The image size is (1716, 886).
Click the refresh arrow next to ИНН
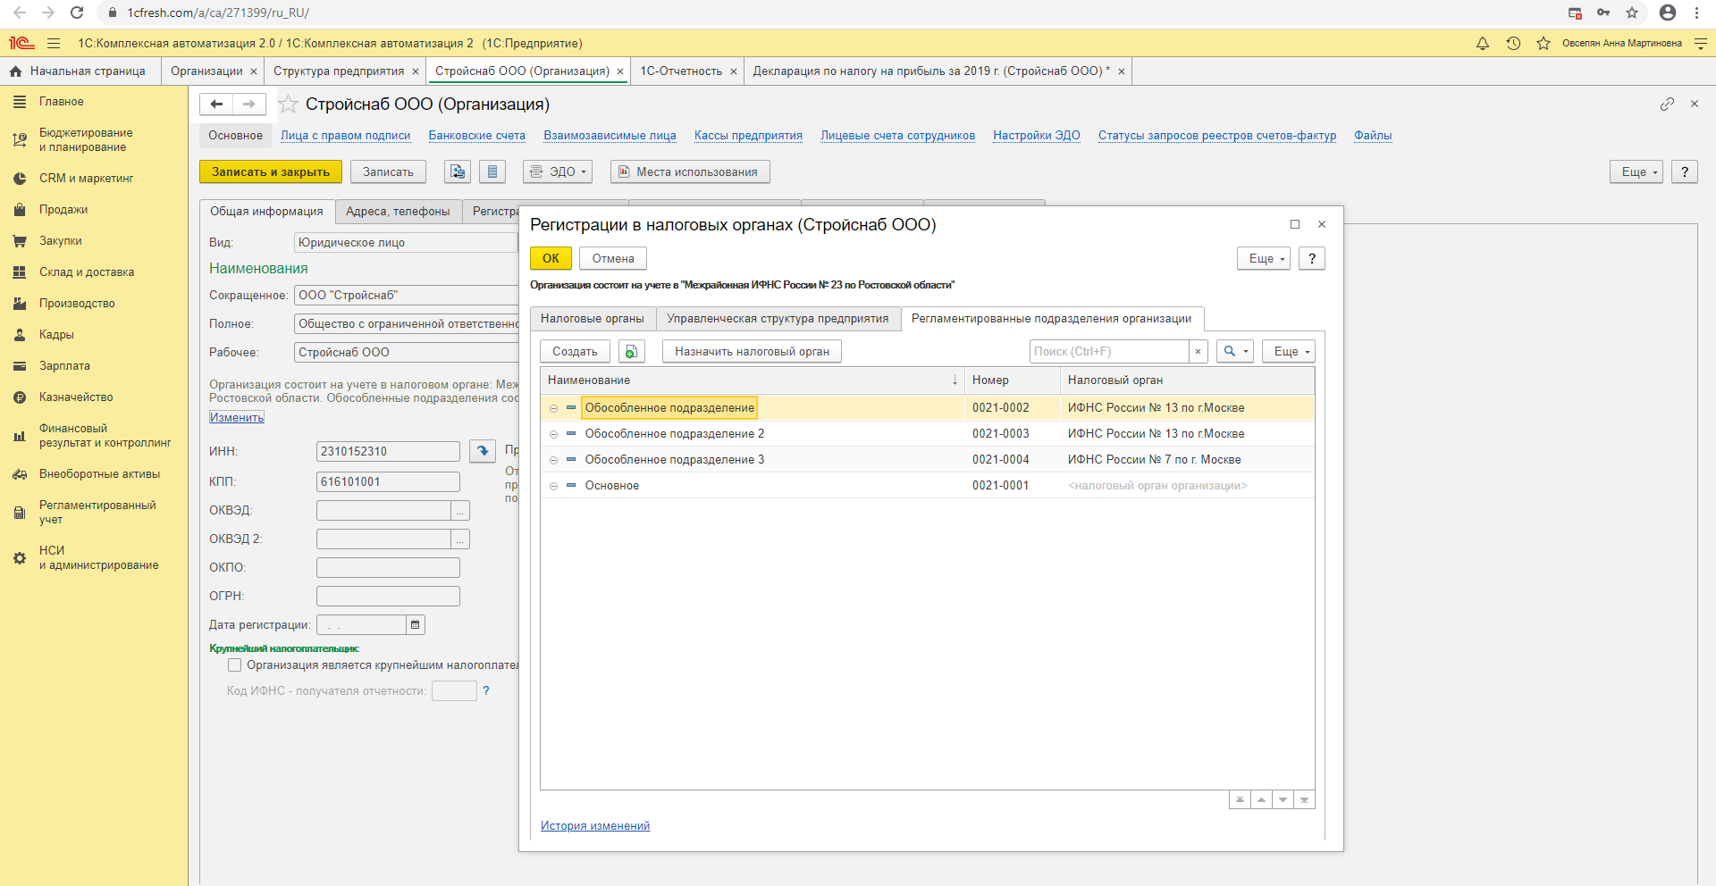pyautogui.click(x=483, y=451)
